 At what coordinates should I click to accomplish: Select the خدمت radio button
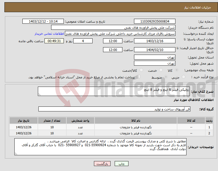(161, 70)
